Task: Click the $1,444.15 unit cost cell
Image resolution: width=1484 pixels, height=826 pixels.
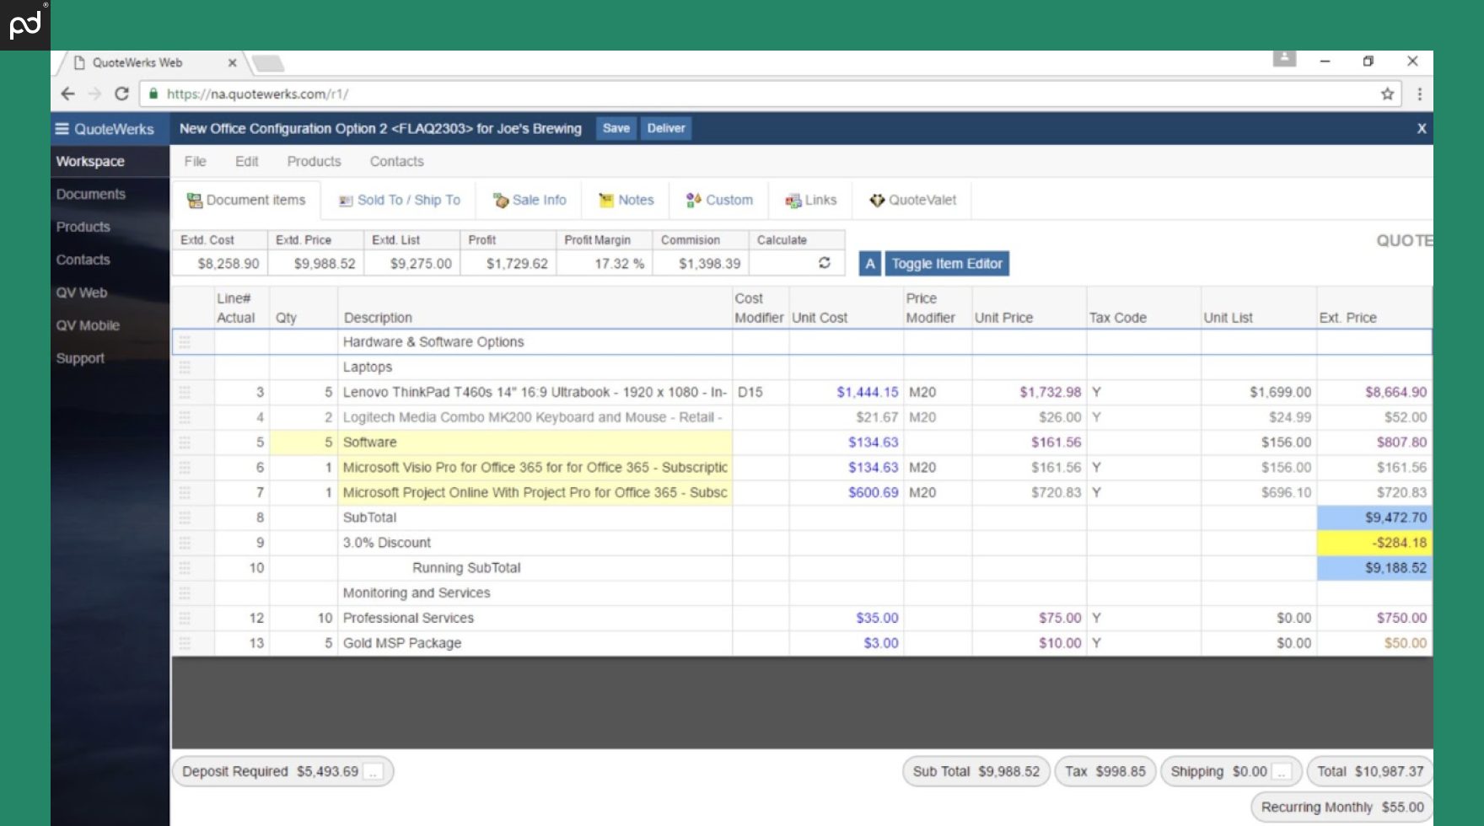Action: tap(847, 392)
